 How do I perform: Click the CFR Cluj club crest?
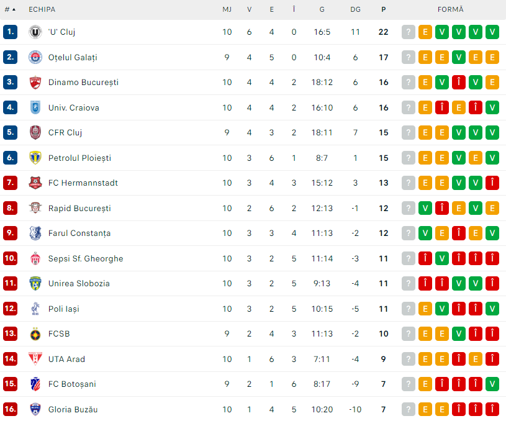click(35, 133)
